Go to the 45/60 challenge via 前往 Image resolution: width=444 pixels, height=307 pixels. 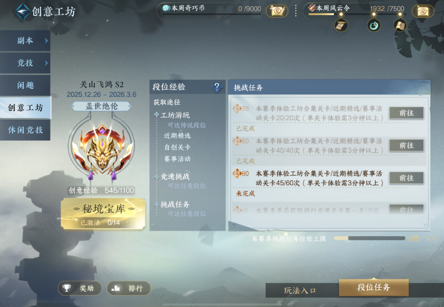[407, 178]
